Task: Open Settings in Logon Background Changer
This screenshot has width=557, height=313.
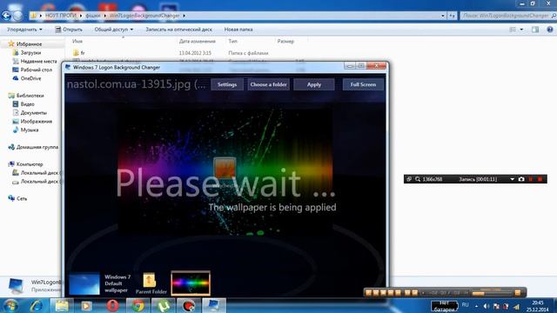Action: pyautogui.click(x=227, y=84)
